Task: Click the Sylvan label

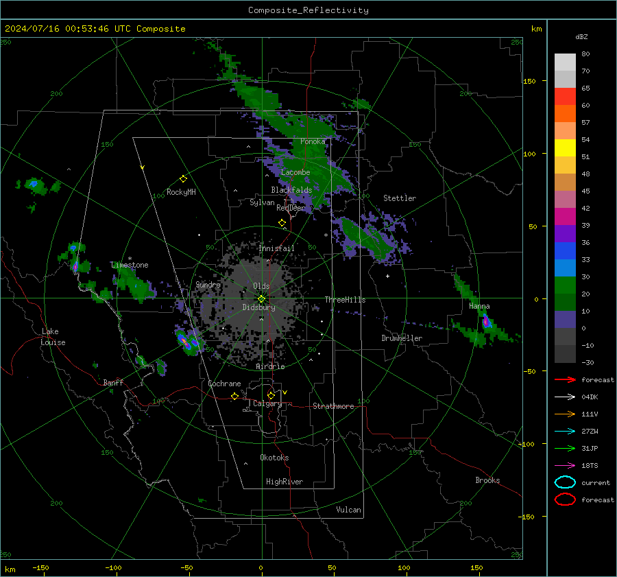Action: point(262,202)
